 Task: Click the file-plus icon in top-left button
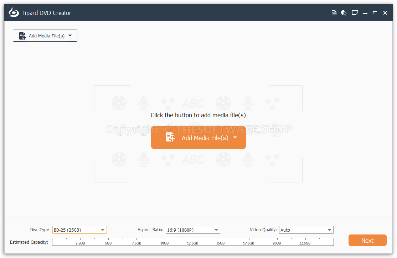(x=22, y=36)
